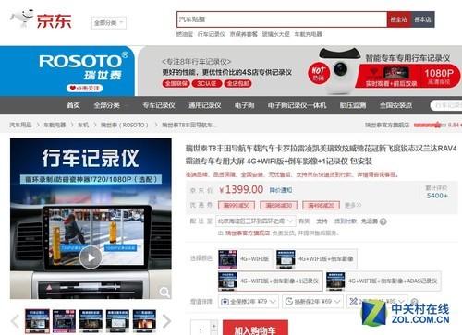Show previous product thumbnails with left arrow

[15, 321]
